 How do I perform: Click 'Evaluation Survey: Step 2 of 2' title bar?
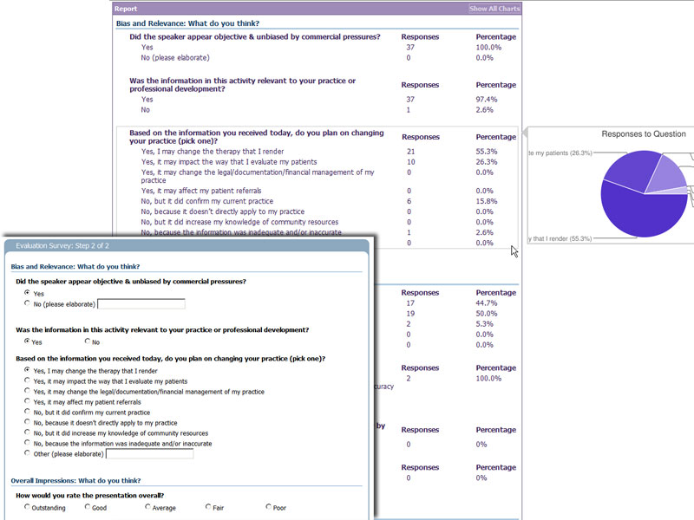click(x=62, y=246)
